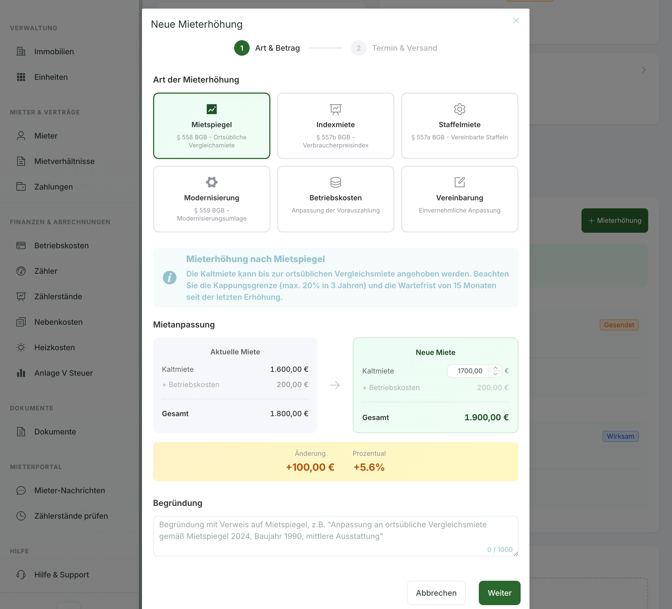
Task: Click the Betriebskosten coin stack icon
Action: coord(335,182)
